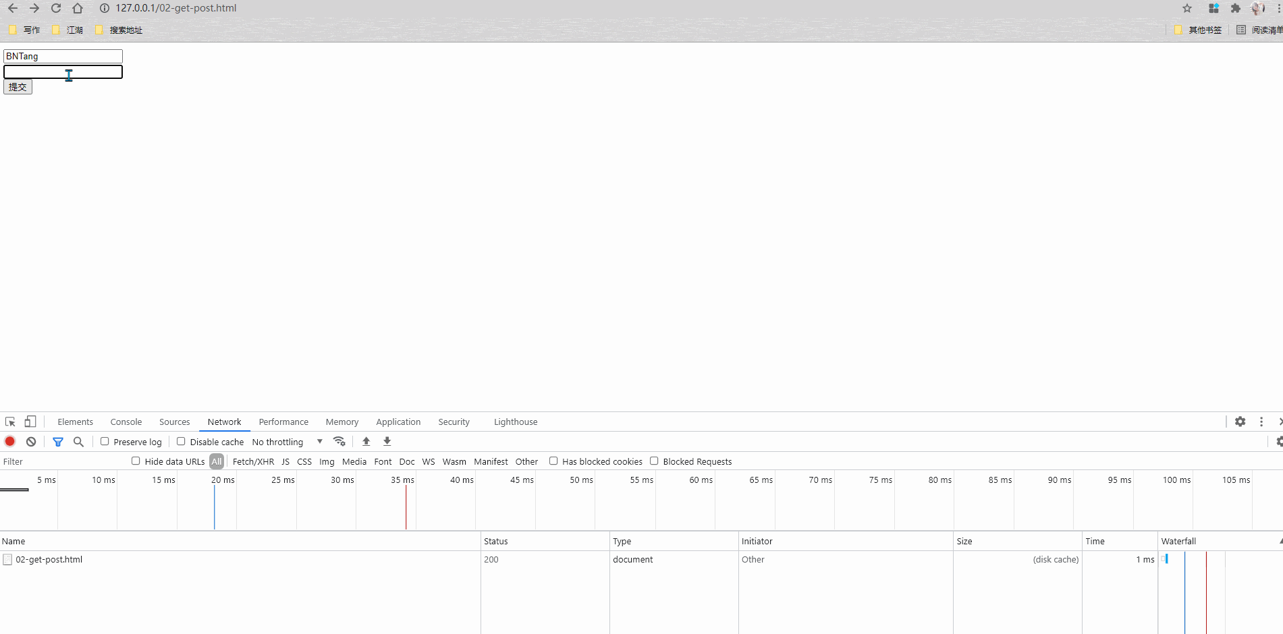The image size is (1283, 634).
Task: Open the 江湖 bookmark folder
Action: pyautogui.click(x=67, y=30)
